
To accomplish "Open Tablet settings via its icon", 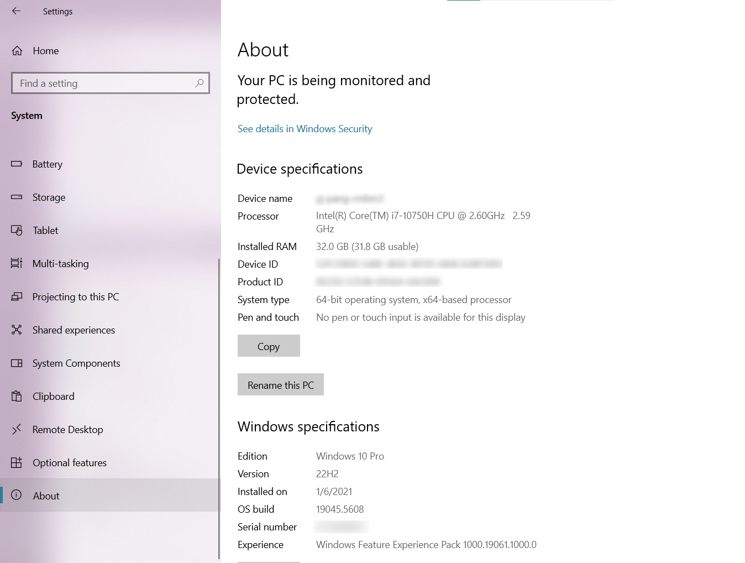I will [x=17, y=230].
